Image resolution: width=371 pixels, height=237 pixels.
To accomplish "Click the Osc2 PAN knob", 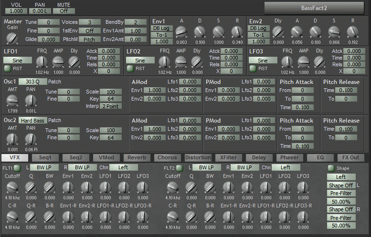I will coord(31,139).
